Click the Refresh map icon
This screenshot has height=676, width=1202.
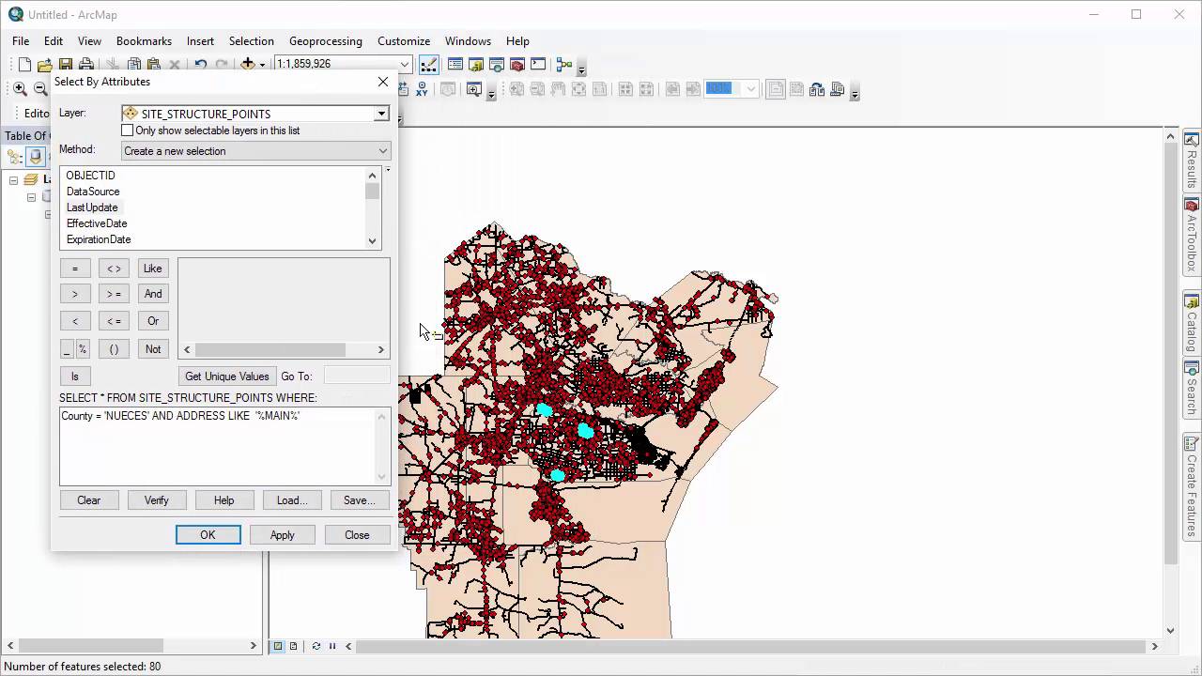(x=316, y=646)
